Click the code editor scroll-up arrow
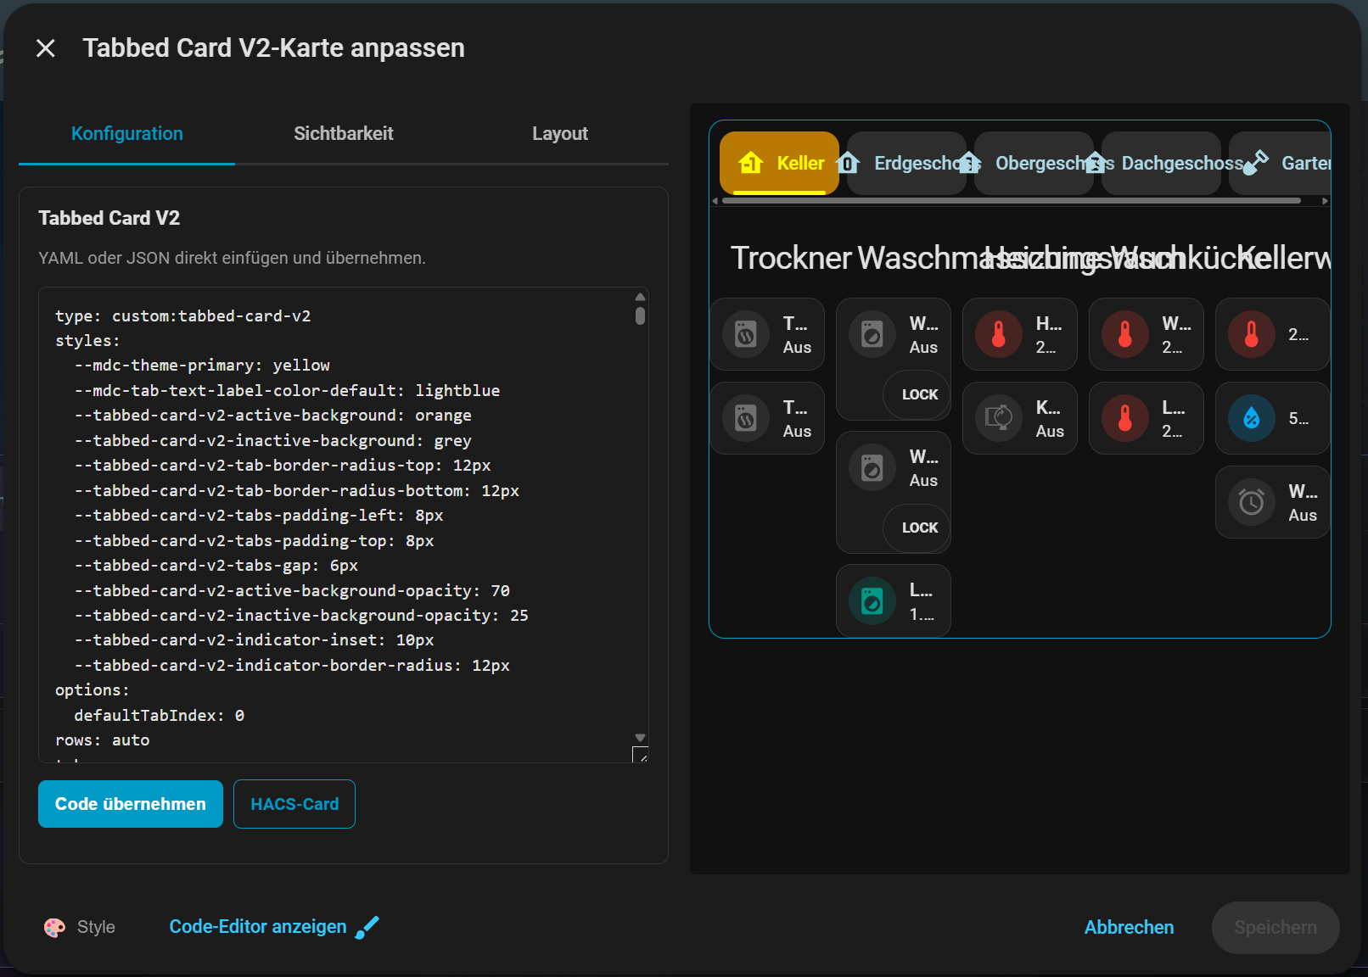 [640, 297]
